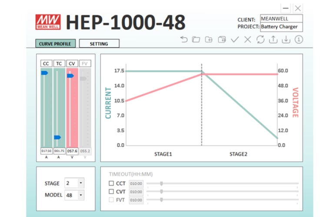Image resolution: width=326 pixels, height=217 pixels.
Task: Click the 17.5 current axis value
Action: pos(119,71)
